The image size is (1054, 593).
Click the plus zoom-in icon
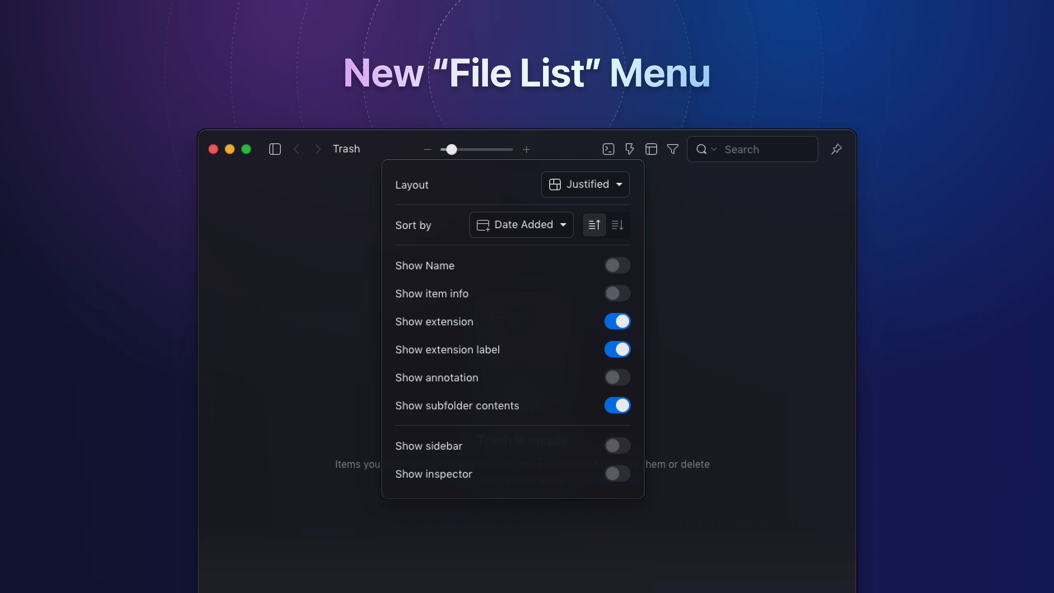pyautogui.click(x=527, y=149)
